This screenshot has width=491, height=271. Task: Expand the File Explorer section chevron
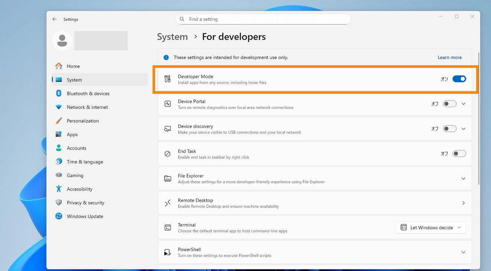[463, 178]
